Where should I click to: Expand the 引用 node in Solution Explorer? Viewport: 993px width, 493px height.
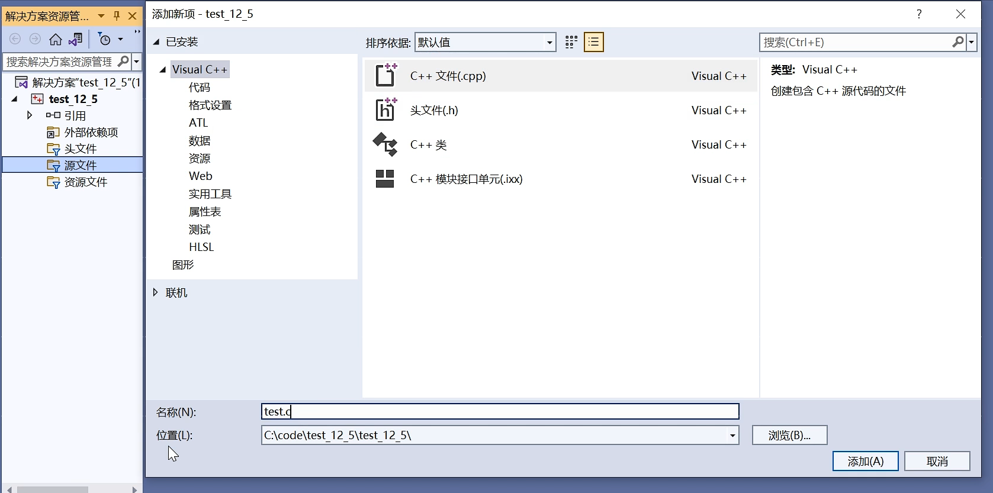point(30,115)
